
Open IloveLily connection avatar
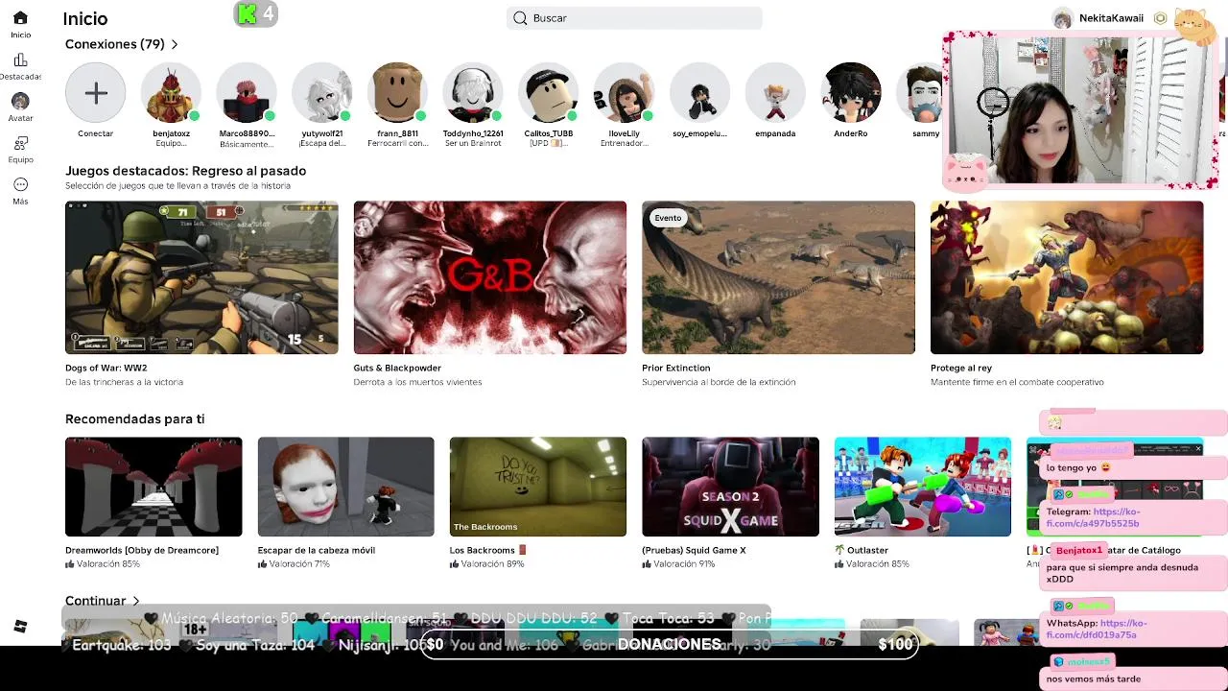(x=624, y=93)
